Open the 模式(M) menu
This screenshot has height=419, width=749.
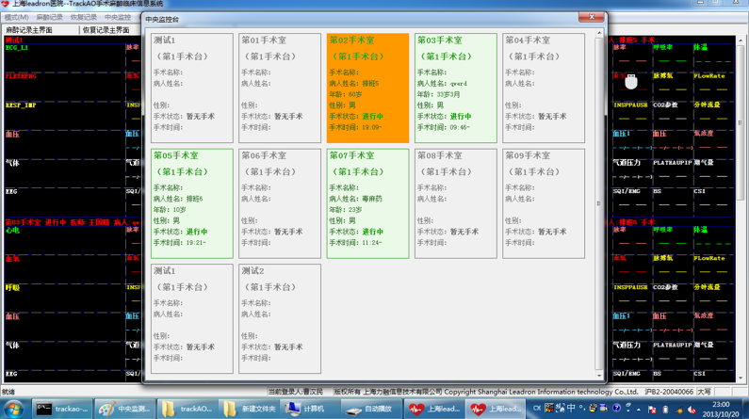tap(16, 17)
